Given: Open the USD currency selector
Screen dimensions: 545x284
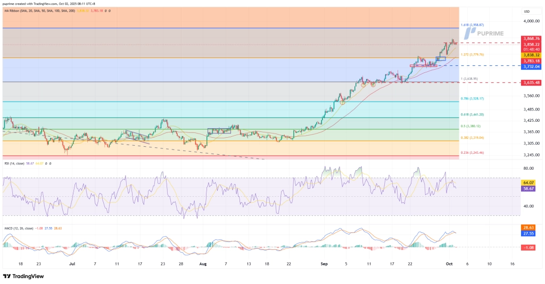Looking at the screenshot, I should (x=527, y=11).
